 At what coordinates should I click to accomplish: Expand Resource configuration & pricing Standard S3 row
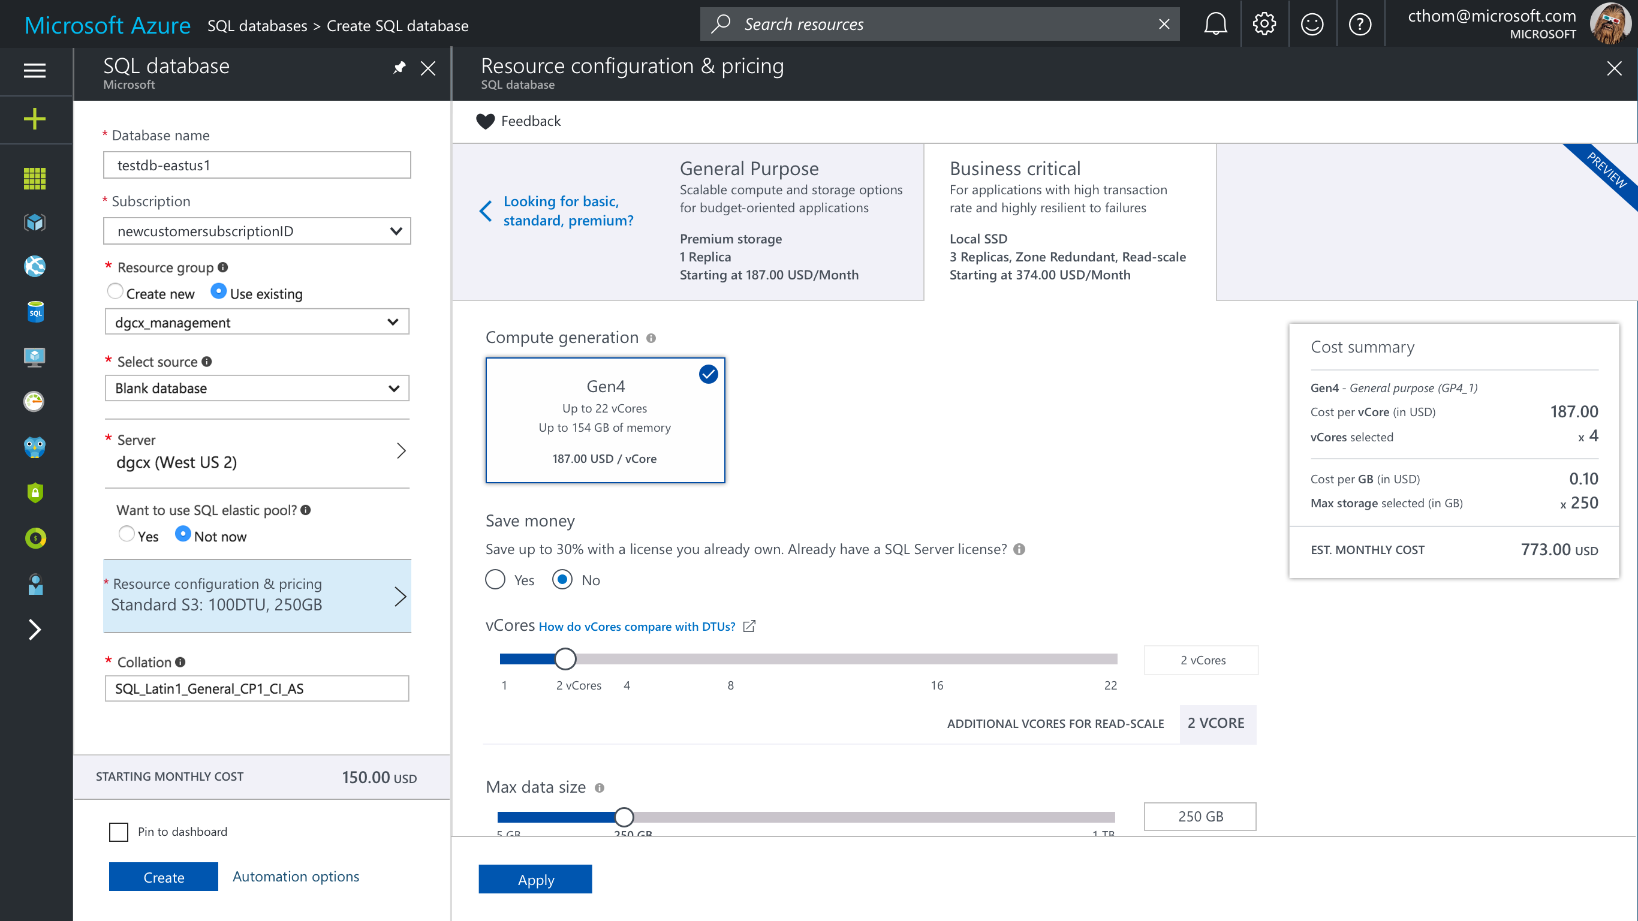257,596
